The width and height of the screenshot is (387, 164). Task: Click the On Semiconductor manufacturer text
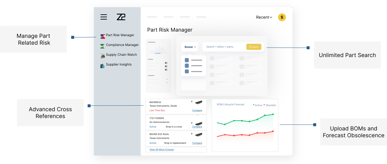tap(159, 122)
